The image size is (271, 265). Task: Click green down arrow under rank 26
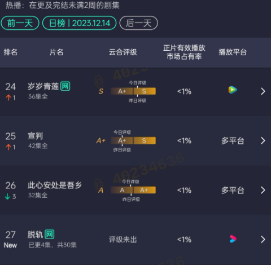point(7,196)
